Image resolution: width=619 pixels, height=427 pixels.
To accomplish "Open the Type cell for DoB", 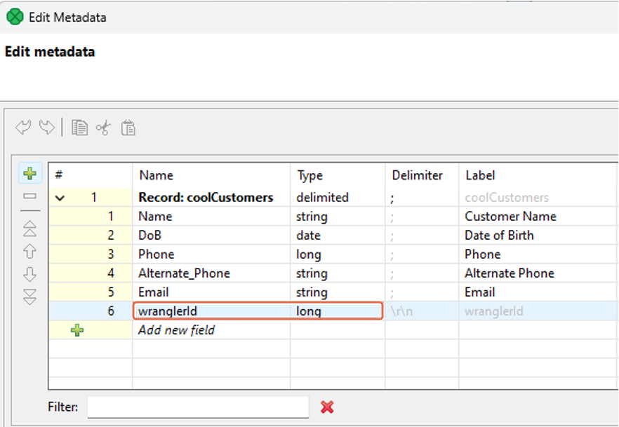I will point(337,236).
